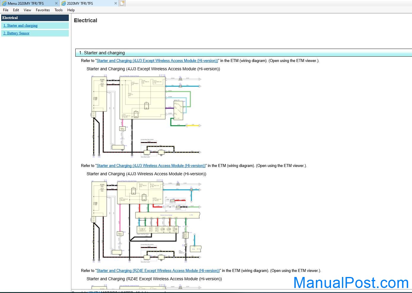
Task: Click caption 'Starter and Charging (RZ4E Except Wireless Access Module (Hi-version))'
Action: (154, 279)
